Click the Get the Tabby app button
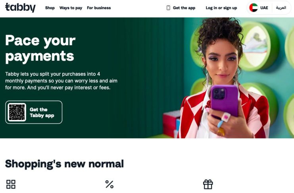The width and height of the screenshot is (294, 193). 34,112
